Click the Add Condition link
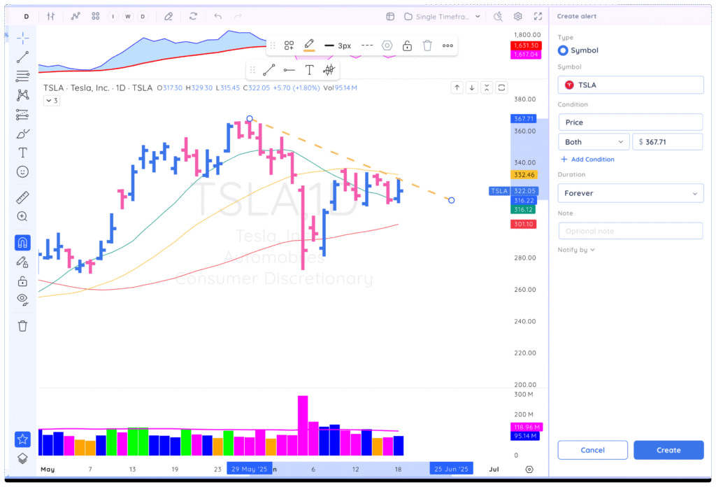Image resolution: width=716 pixels, height=487 pixels. click(x=587, y=160)
